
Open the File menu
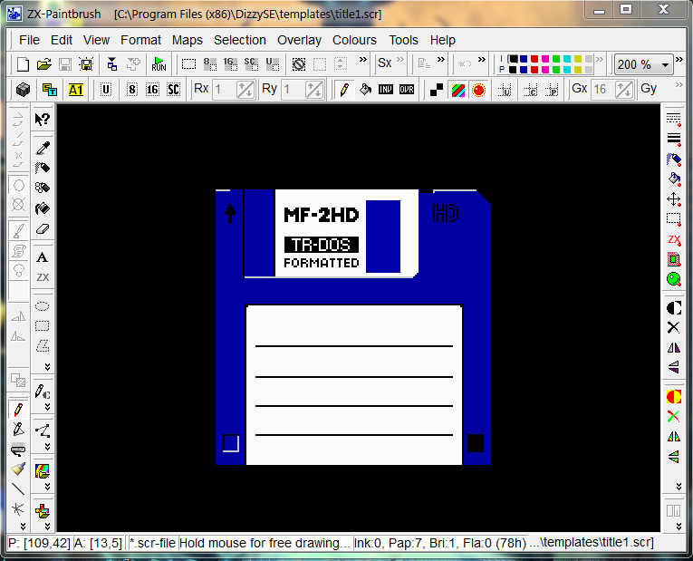pyautogui.click(x=29, y=40)
